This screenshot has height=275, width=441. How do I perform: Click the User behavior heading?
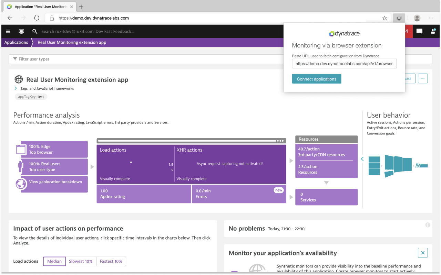(x=389, y=115)
